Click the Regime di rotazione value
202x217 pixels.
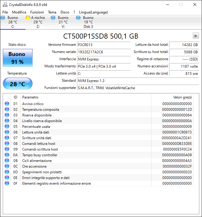click(184, 59)
